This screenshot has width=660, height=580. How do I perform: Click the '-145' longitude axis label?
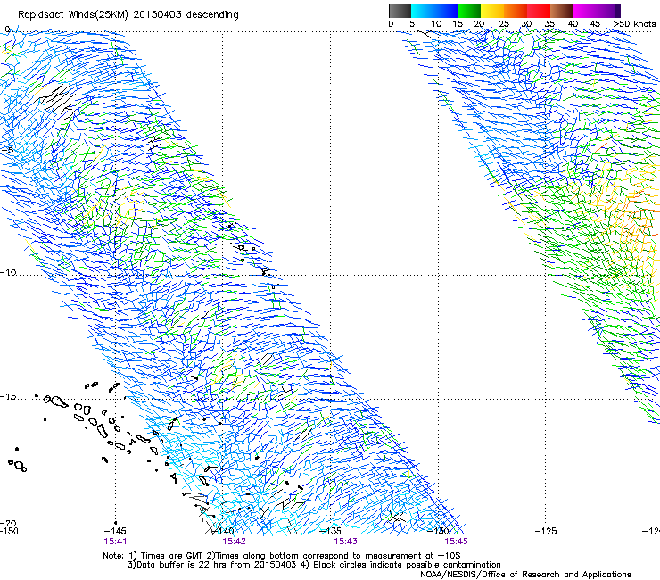(x=115, y=531)
